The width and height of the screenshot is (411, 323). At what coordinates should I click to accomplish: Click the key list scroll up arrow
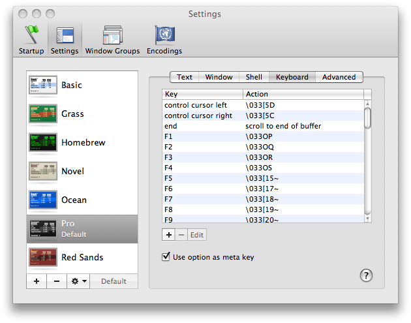point(367,104)
